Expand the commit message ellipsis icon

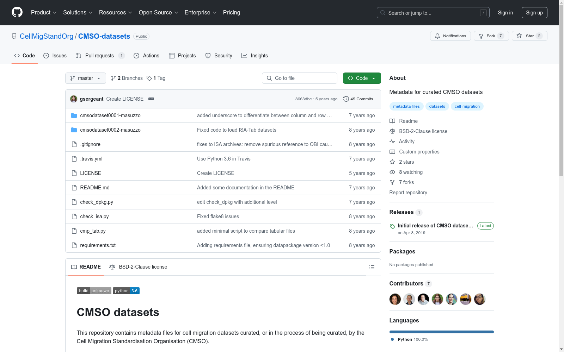(x=151, y=99)
